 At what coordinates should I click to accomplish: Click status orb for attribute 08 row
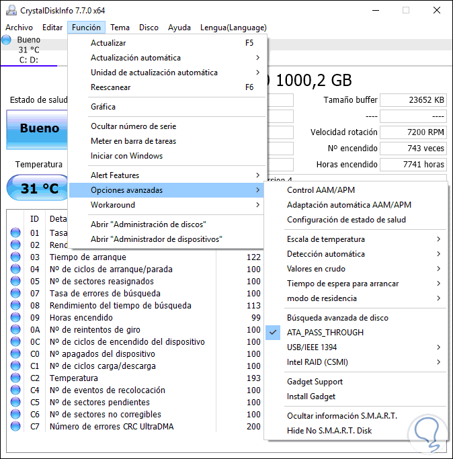pos(15,305)
